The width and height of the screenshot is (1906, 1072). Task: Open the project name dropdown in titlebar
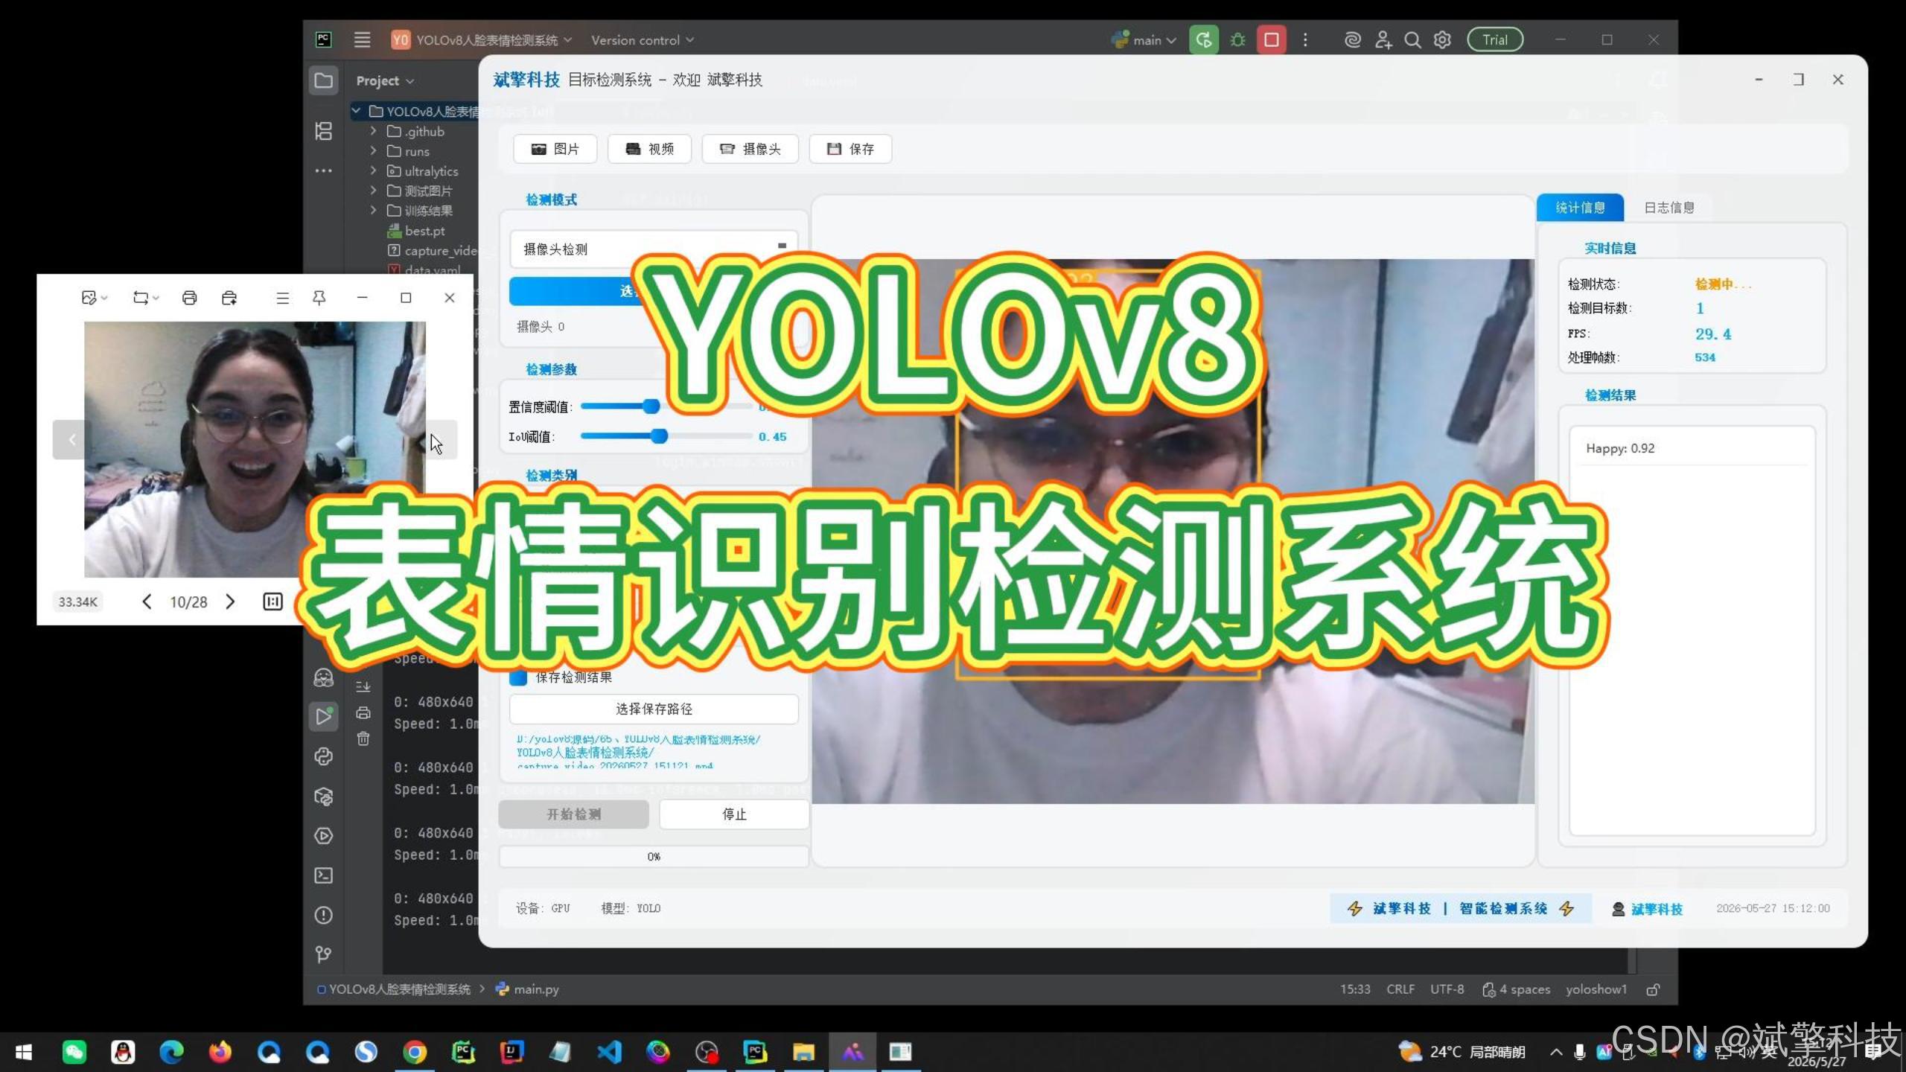482,40
